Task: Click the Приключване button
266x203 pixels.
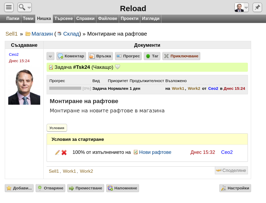Action: [181, 56]
